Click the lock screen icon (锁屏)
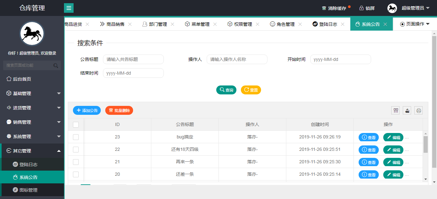The width and height of the screenshot is (437, 199). (362, 8)
